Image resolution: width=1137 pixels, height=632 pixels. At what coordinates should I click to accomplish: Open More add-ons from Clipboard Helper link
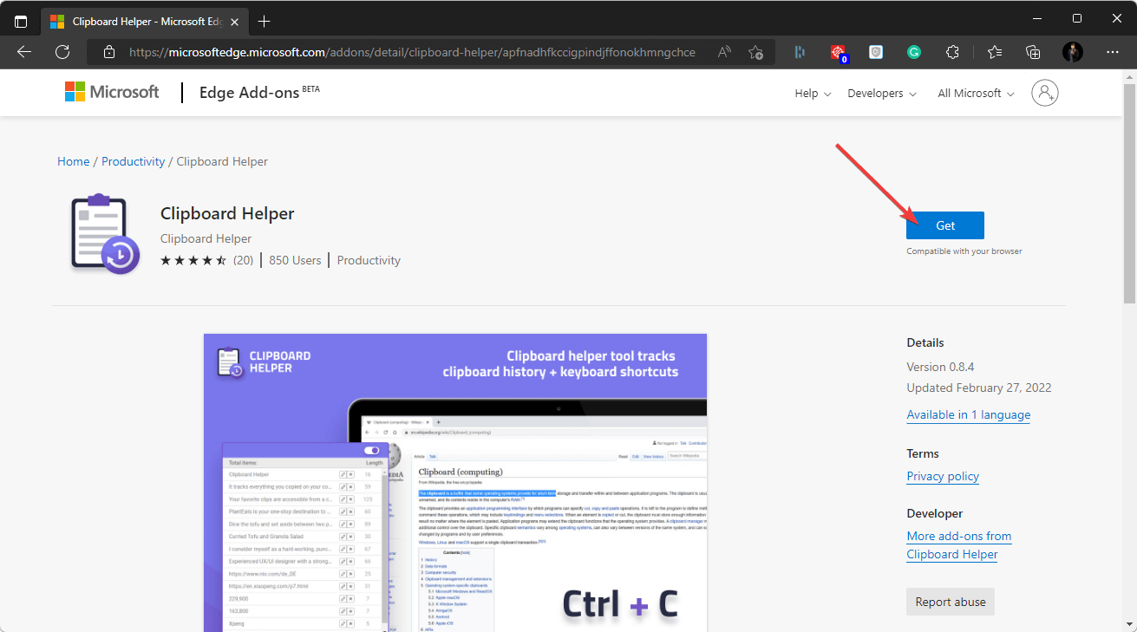(x=959, y=545)
